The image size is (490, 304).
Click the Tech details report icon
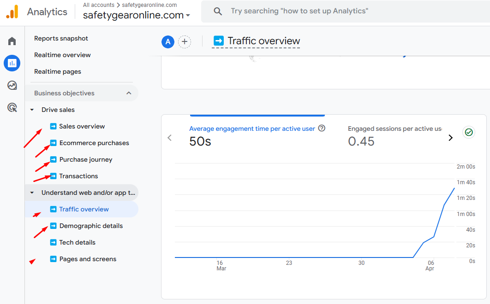tap(54, 242)
